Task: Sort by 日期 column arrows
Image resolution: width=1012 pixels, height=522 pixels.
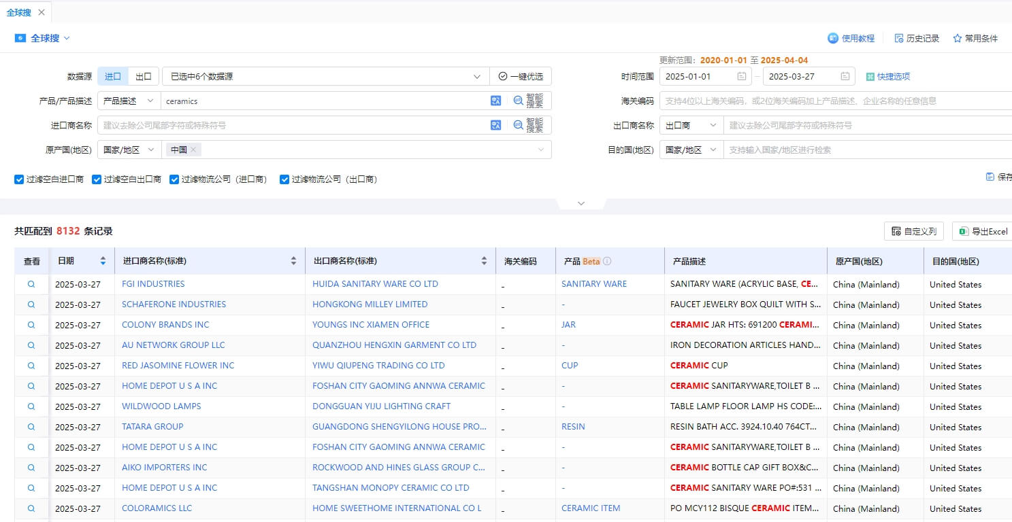Action: (103, 261)
